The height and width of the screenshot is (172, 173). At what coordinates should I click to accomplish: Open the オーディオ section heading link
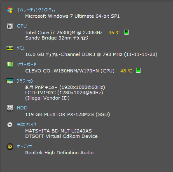pos(24,146)
